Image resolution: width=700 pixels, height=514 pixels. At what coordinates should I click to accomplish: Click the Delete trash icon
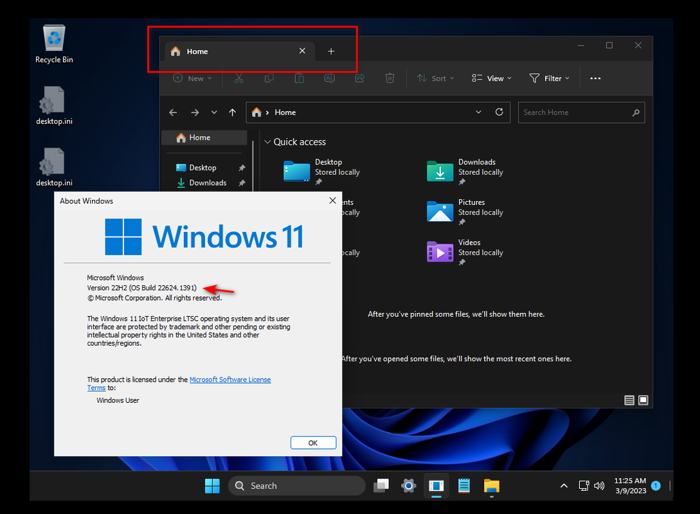coord(390,78)
